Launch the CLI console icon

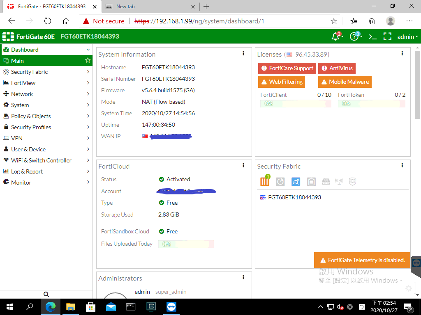click(372, 37)
